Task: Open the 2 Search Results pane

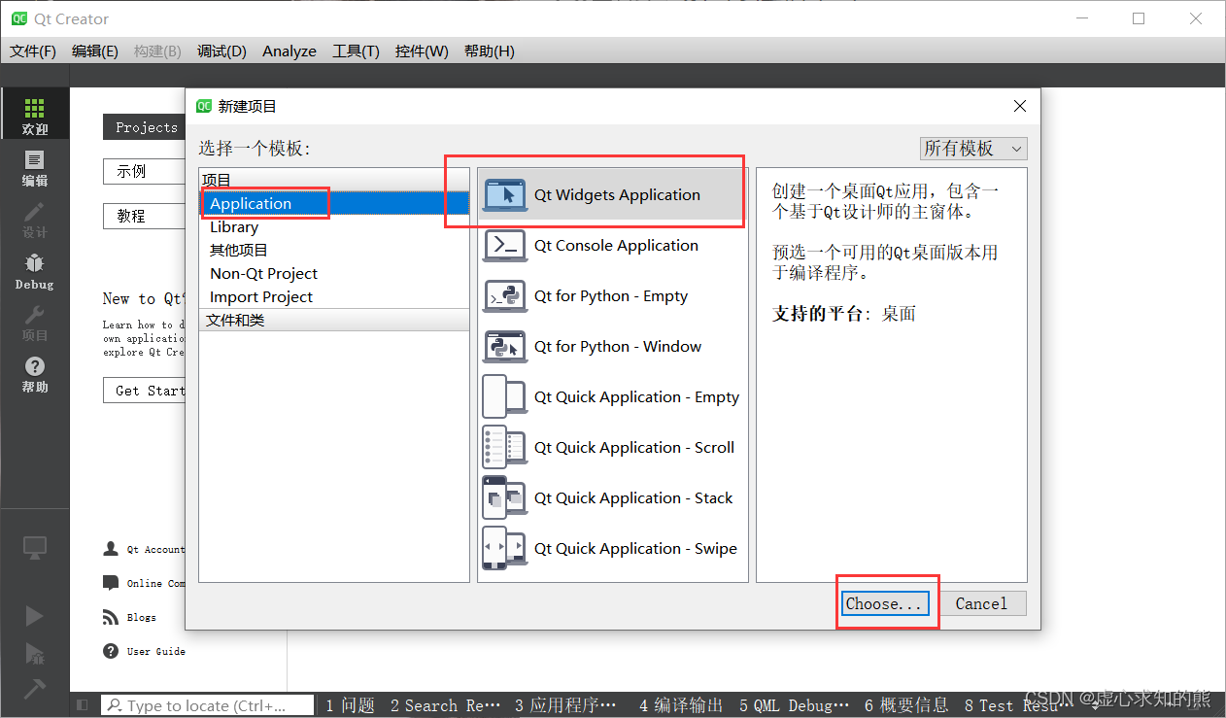Action: click(x=446, y=705)
